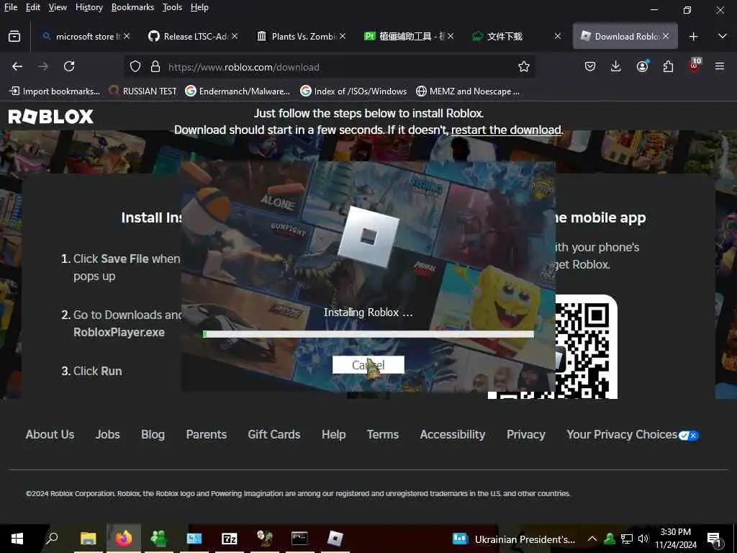This screenshot has width=737, height=553.
Task: Open the green people taskbar icon
Action: 159,539
